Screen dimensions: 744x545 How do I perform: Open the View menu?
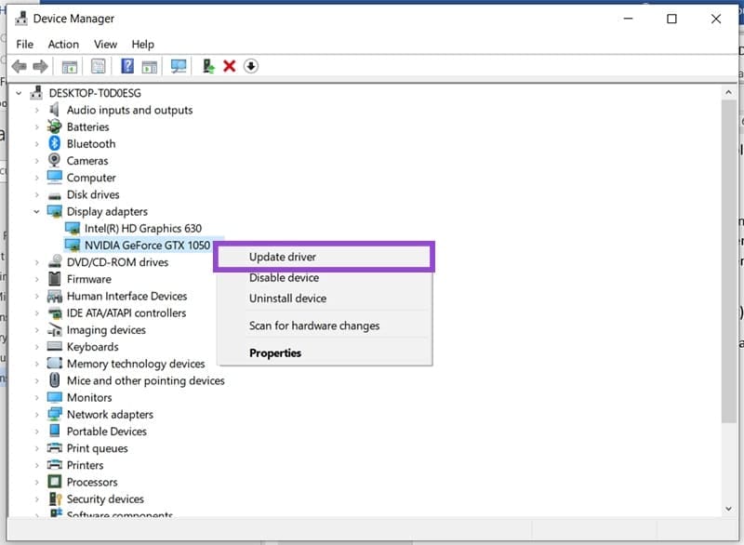click(x=105, y=44)
